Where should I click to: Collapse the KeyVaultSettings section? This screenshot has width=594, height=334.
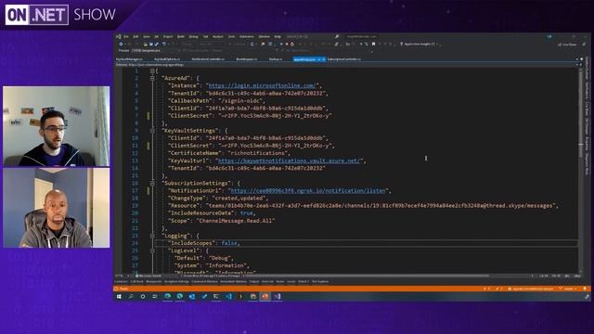[x=152, y=131]
